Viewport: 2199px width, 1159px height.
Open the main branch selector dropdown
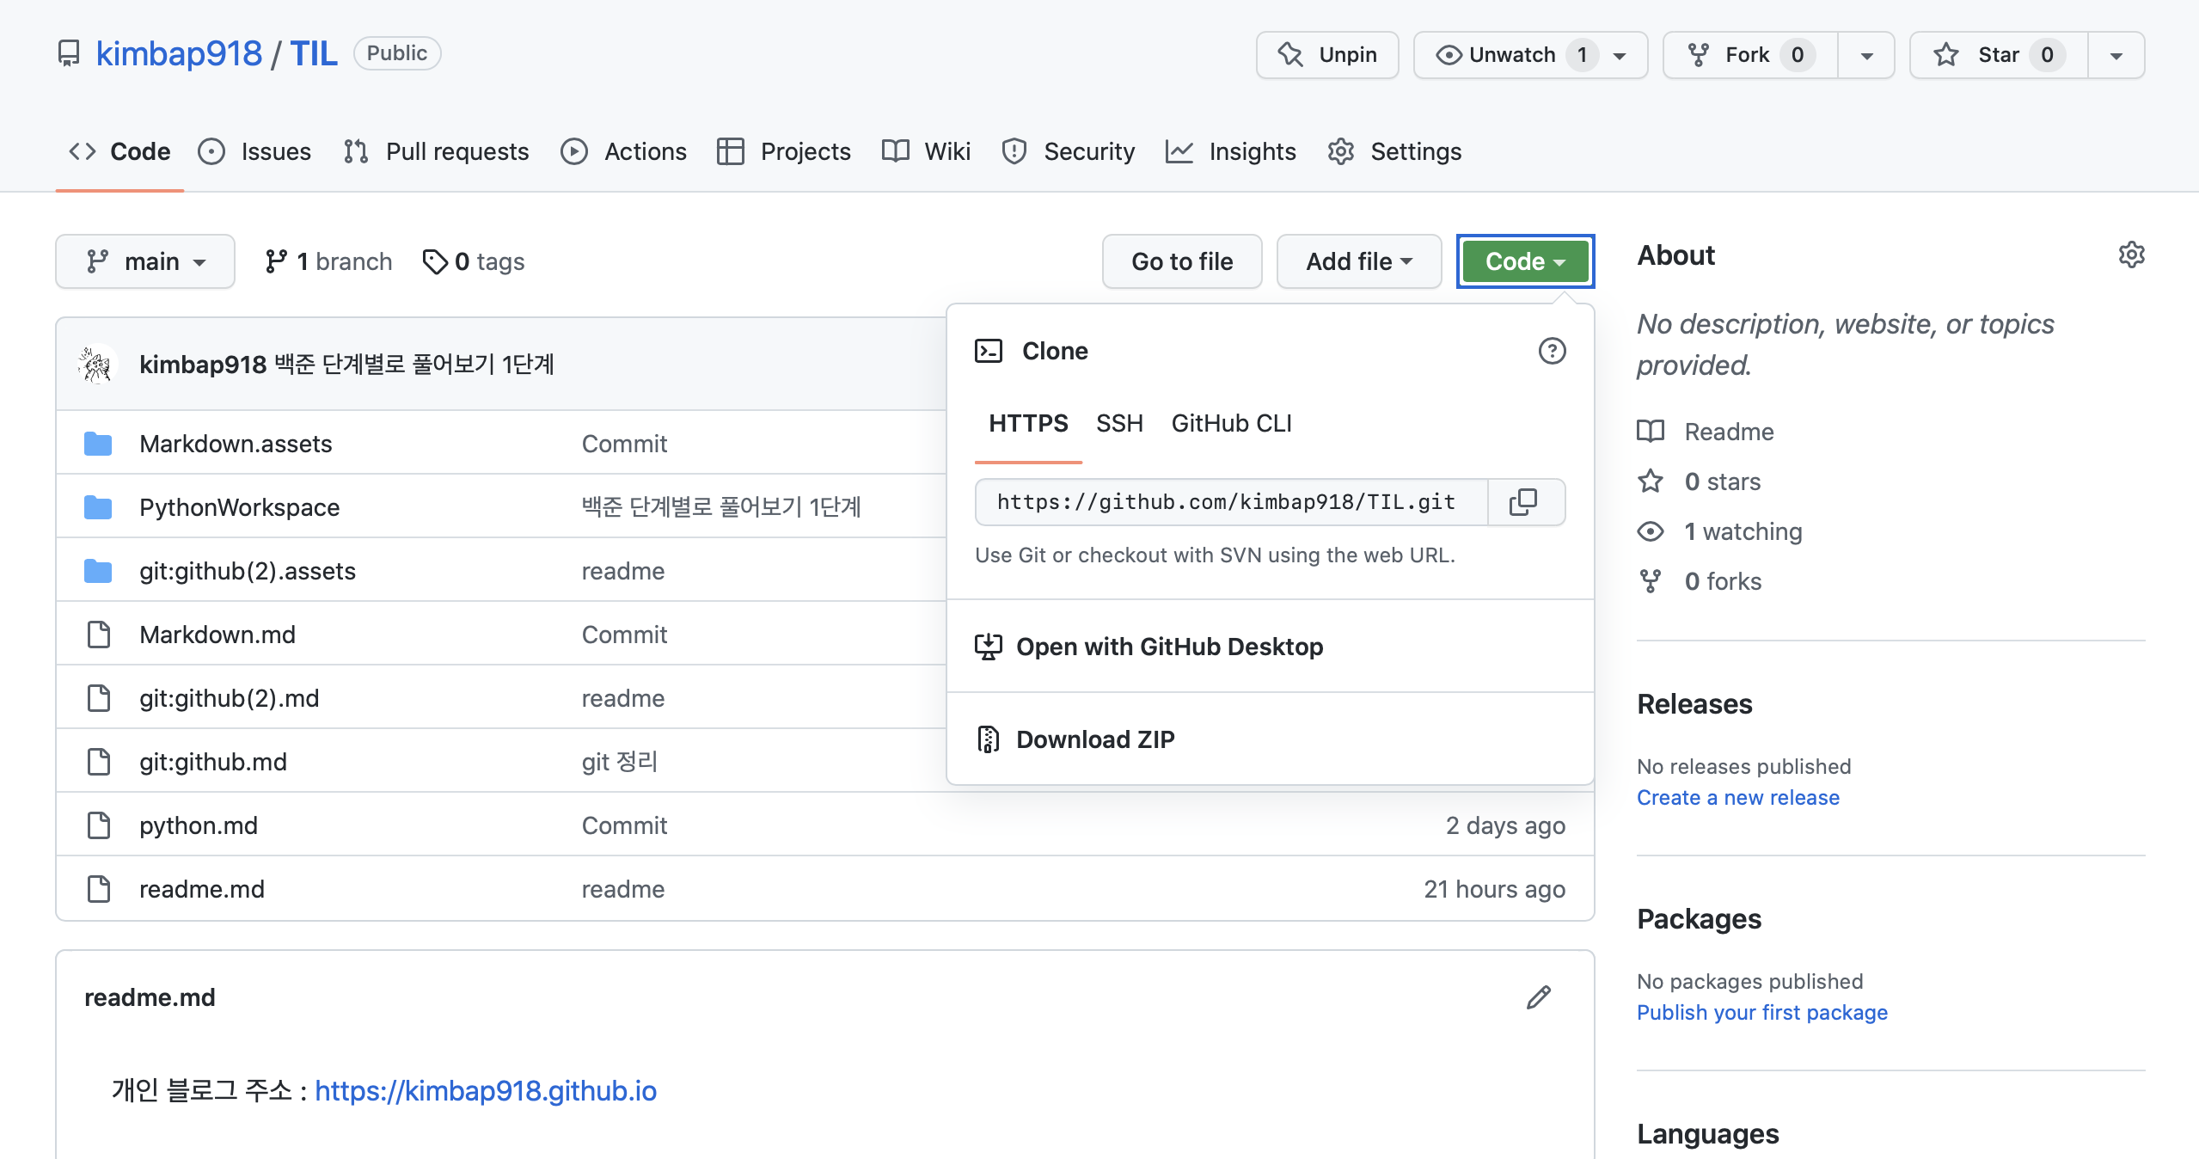click(x=145, y=261)
